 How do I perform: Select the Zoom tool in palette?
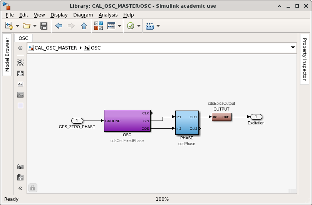(x=20, y=63)
